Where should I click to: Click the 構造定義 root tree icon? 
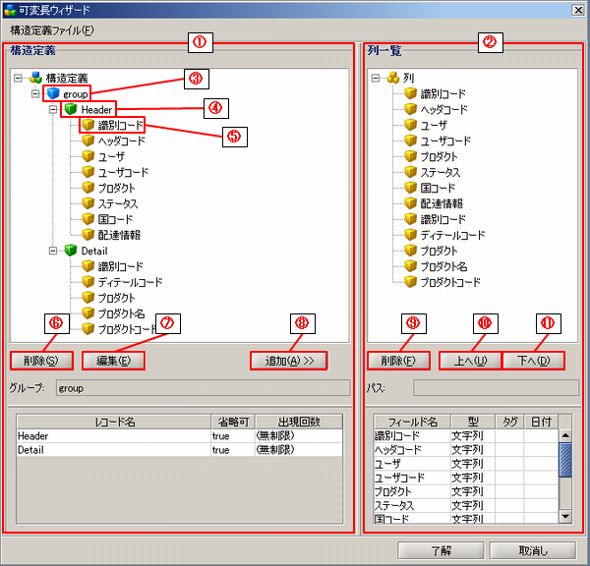tap(35, 78)
